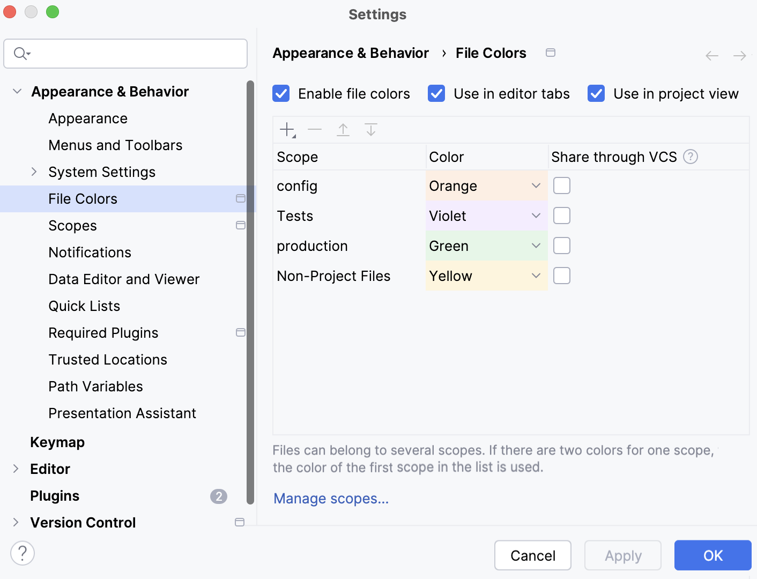The height and width of the screenshot is (579, 757).
Task: Open the Orange color dropdown for config
Action: pyautogui.click(x=536, y=185)
